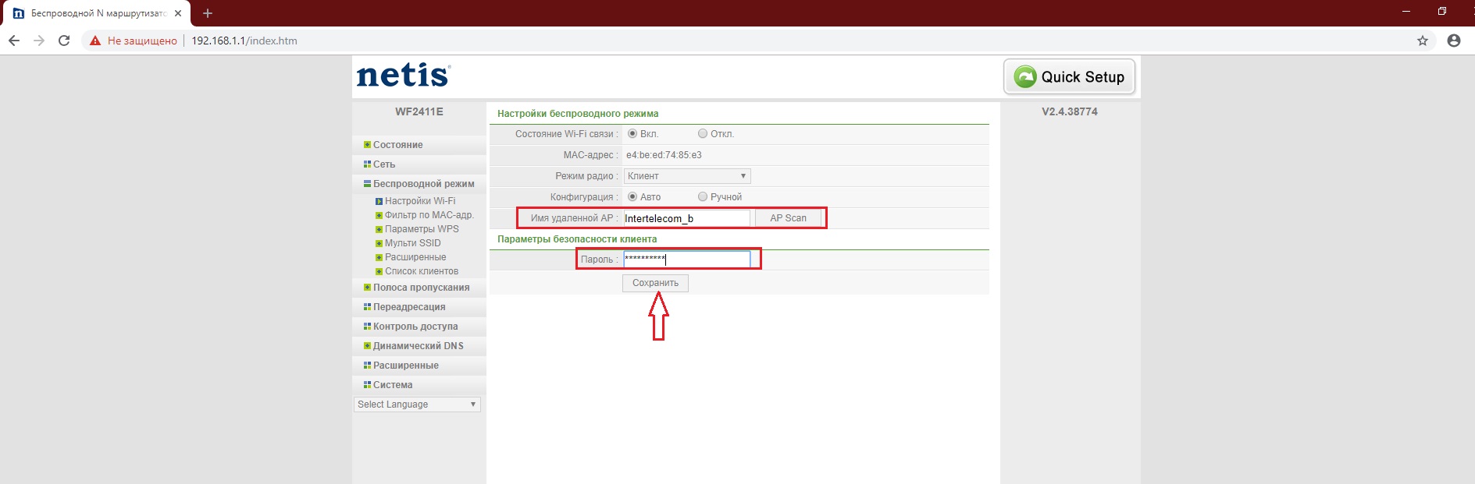
Task: Click the netis logo
Action: (404, 76)
